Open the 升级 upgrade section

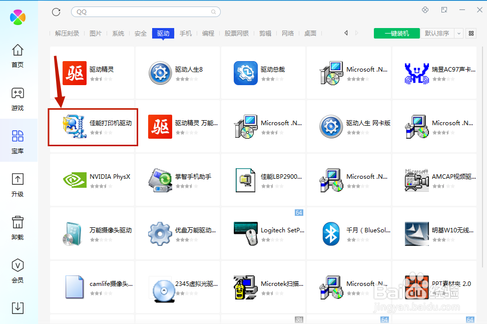(x=18, y=185)
